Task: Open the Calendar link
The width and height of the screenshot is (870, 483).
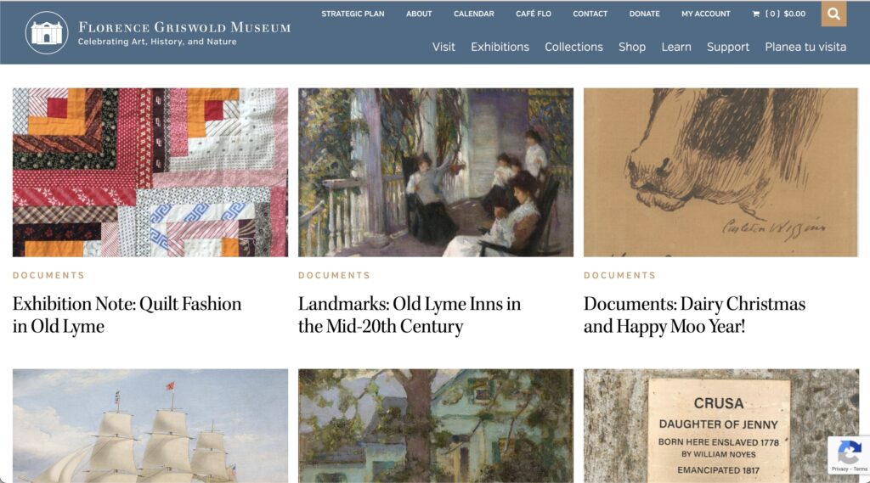Action: pos(474,14)
